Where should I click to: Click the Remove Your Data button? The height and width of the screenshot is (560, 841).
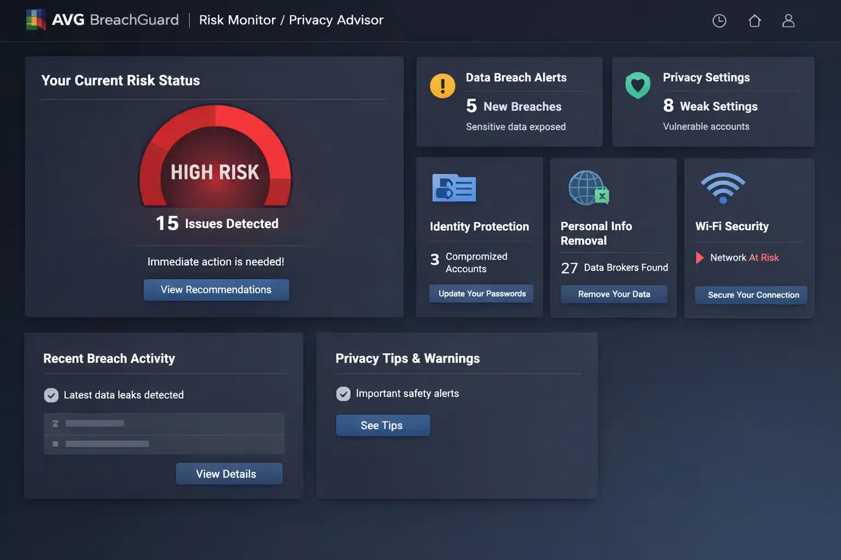(x=613, y=294)
